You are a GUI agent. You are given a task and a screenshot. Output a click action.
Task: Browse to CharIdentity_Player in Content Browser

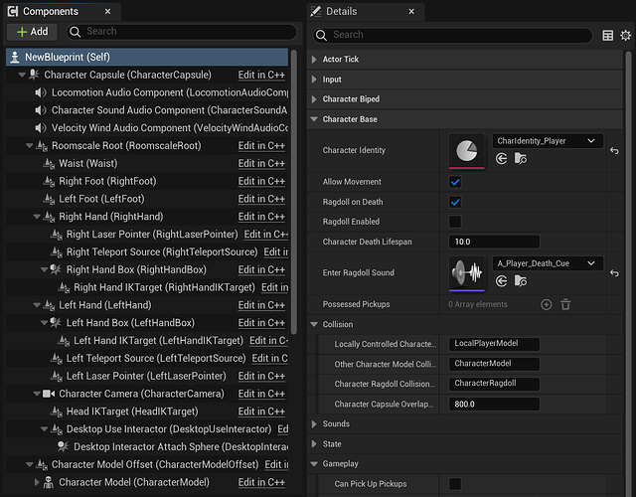coord(521,159)
